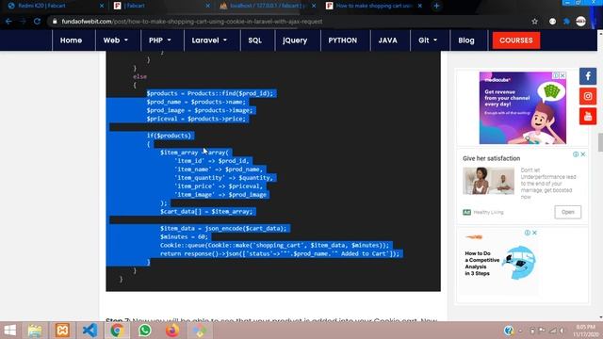Open the PYTHON nav item
The image size is (603, 339).
[343, 40]
